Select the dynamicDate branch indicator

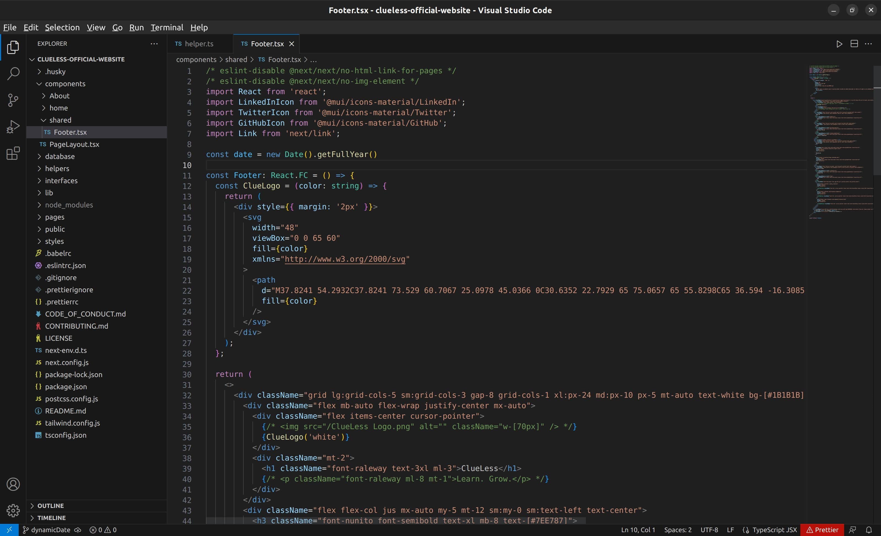click(x=50, y=530)
